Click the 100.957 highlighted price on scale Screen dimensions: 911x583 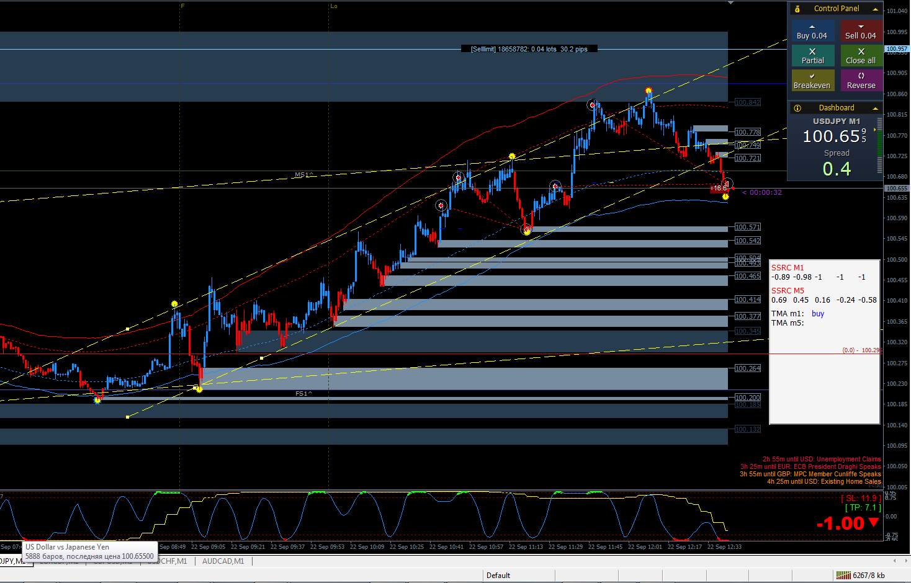tap(897, 48)
